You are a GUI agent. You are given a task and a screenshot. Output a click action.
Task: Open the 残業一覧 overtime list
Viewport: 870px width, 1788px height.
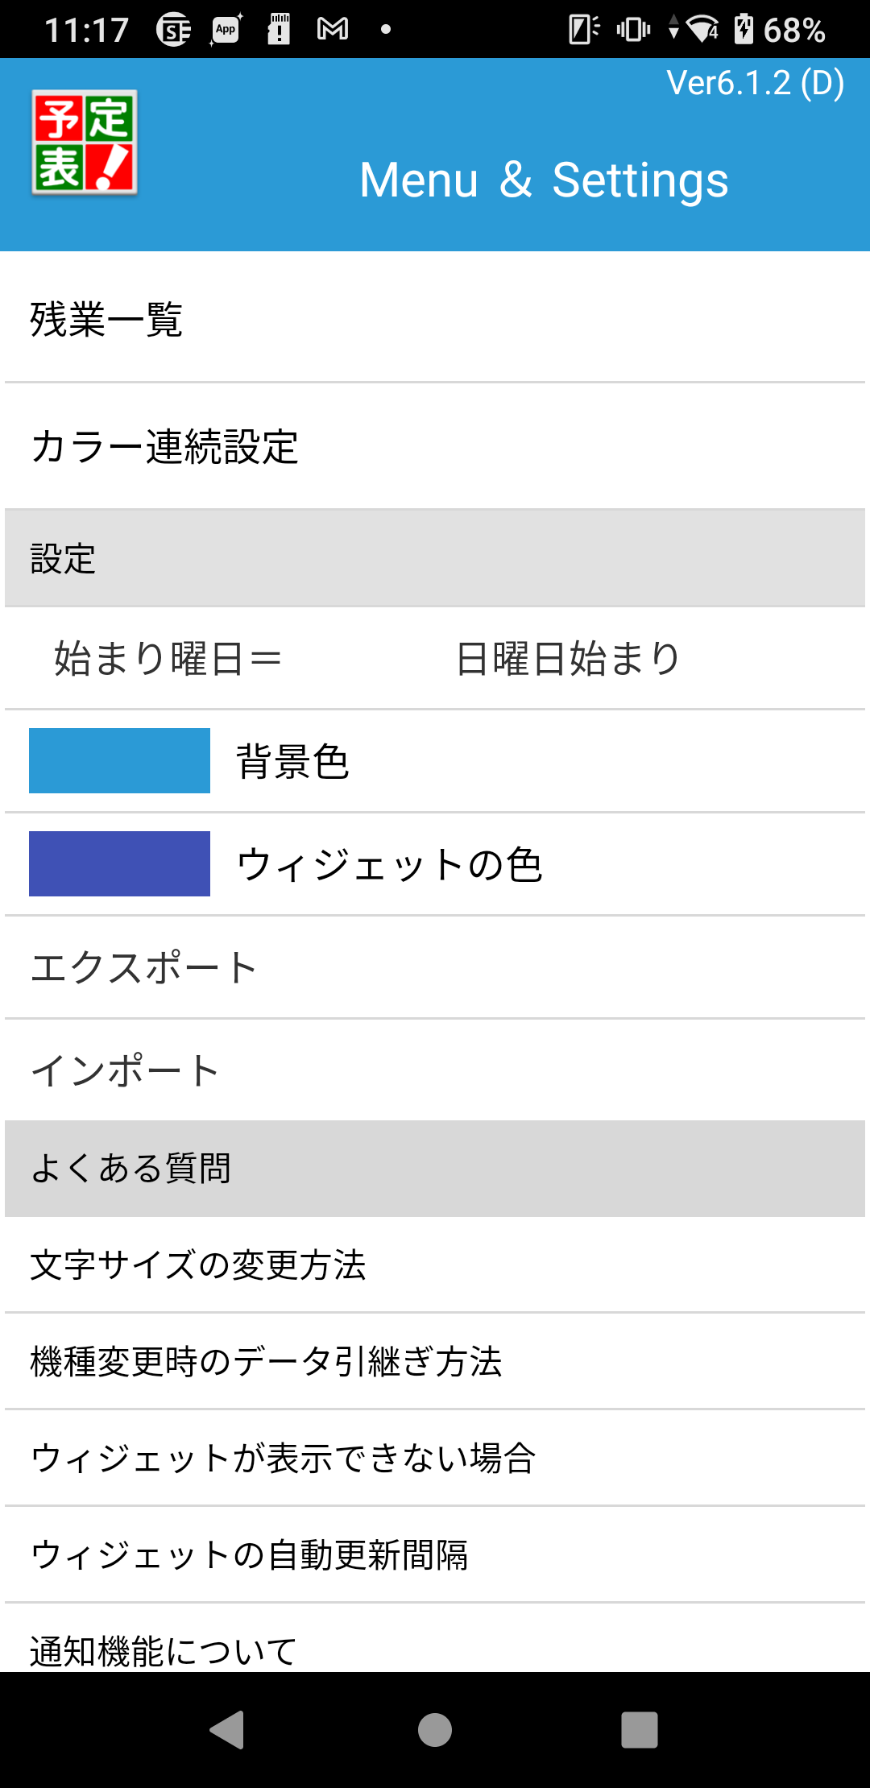[x=435, y=319]
